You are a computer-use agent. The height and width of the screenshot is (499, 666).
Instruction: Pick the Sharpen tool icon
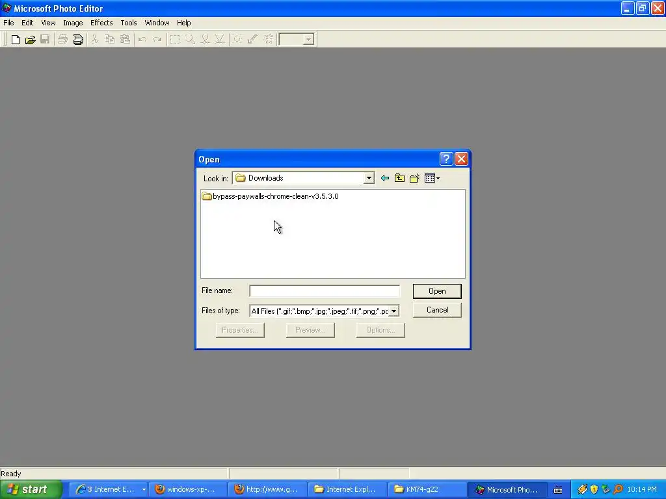[x=220, y=40]
